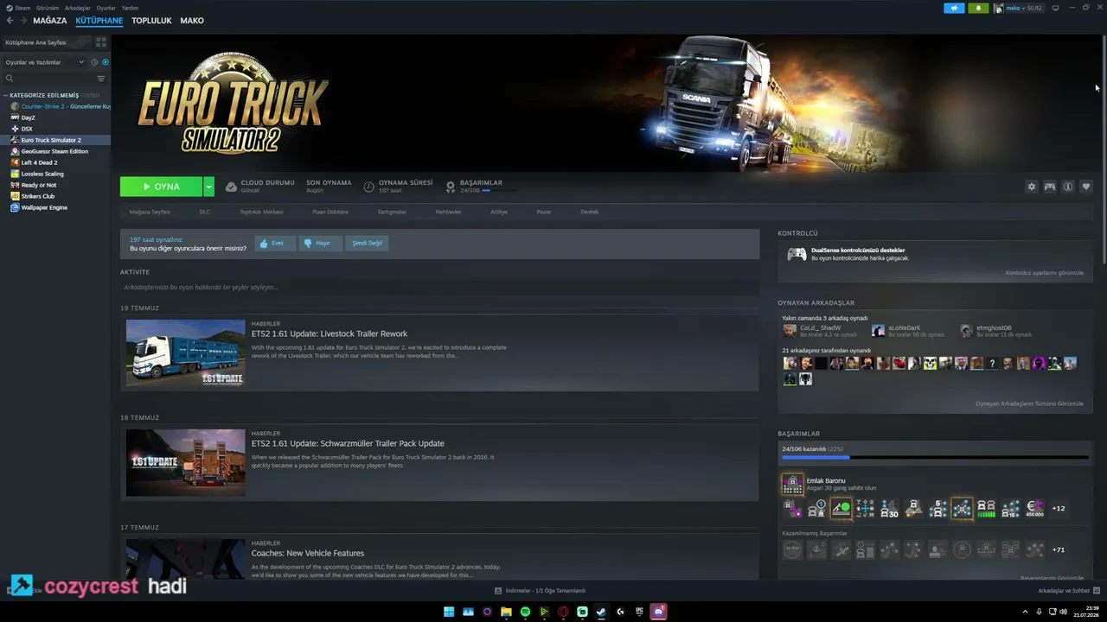Click the Steam icon in taskbar
Screen dimensions: 1107x622
coord(601,612)
